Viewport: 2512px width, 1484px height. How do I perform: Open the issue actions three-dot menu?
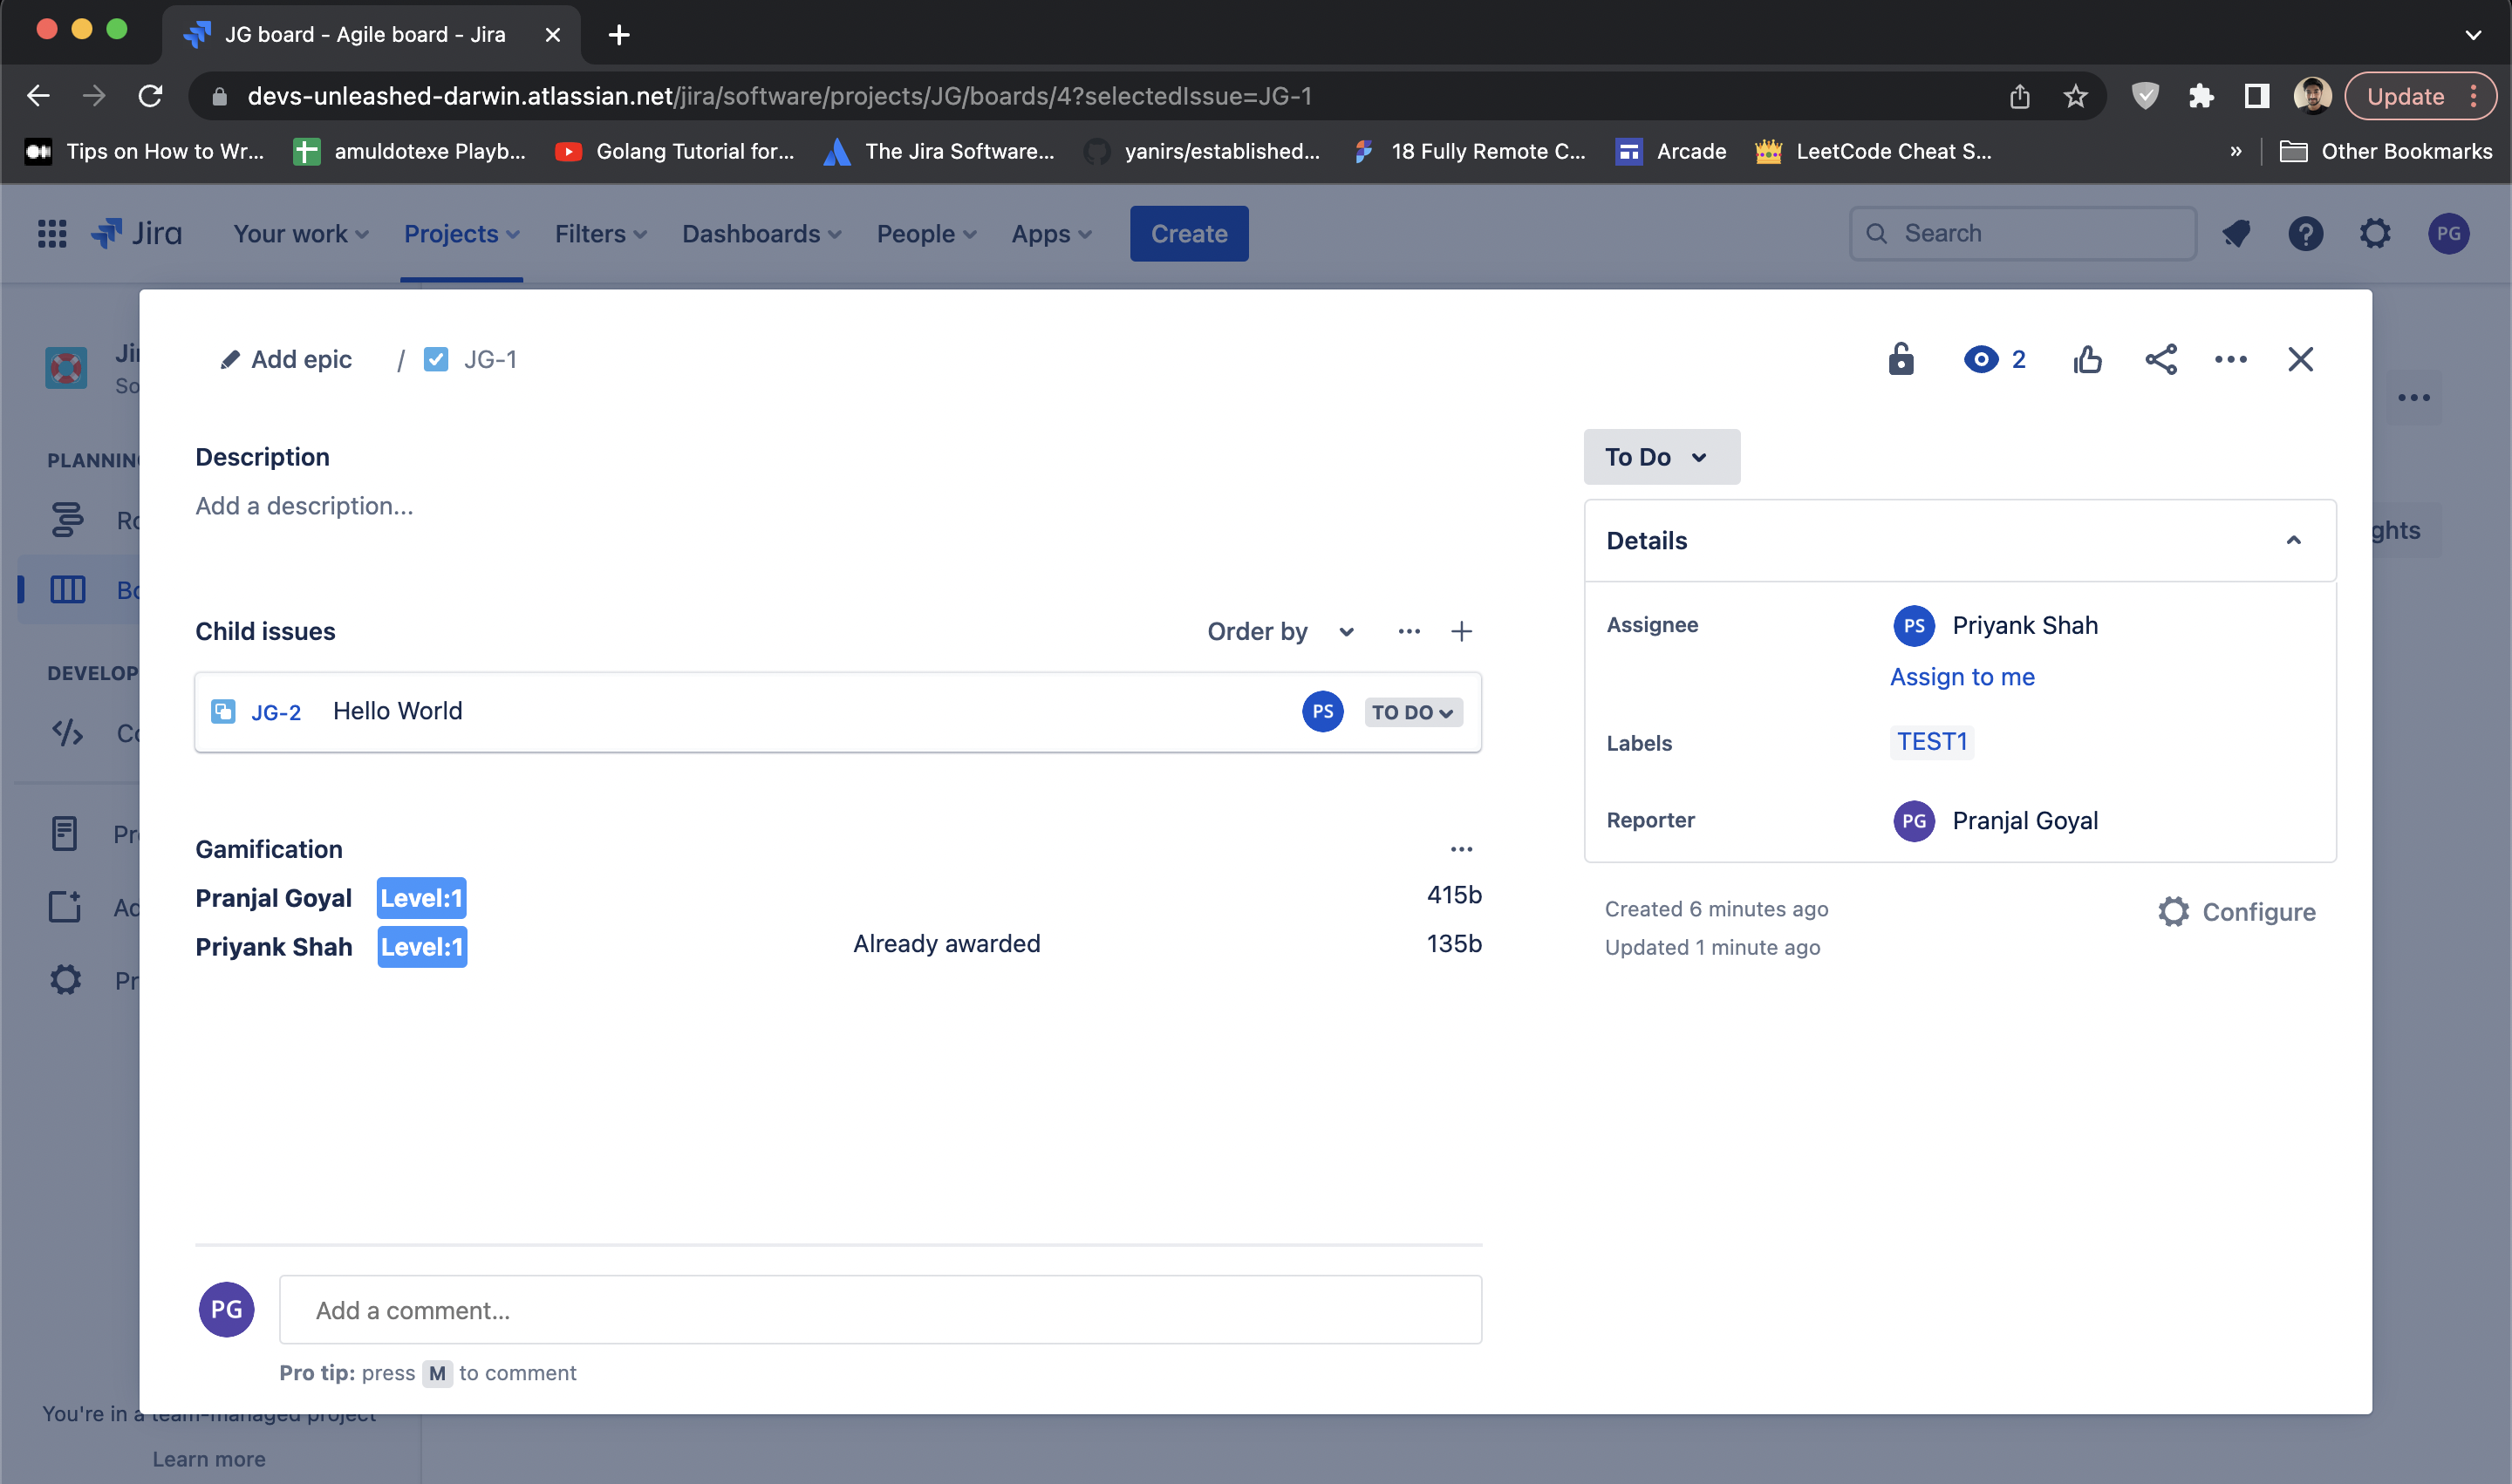2230,359
